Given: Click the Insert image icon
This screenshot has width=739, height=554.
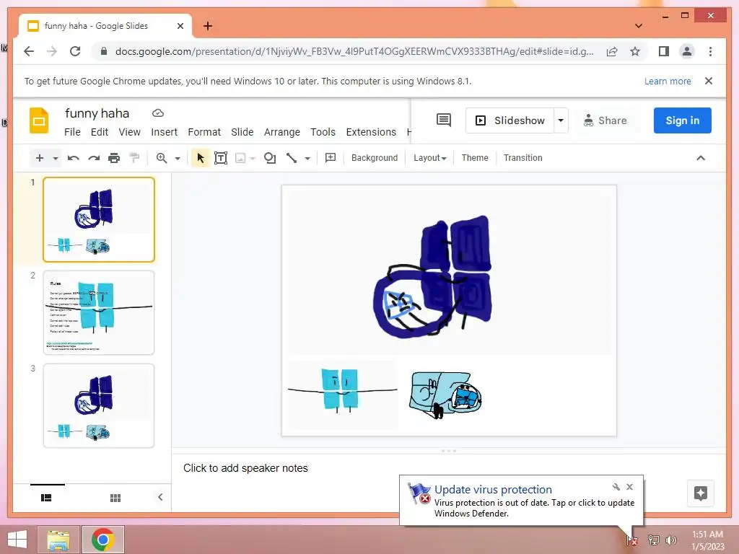Looking at the screenshot, I should pos(240,158).
